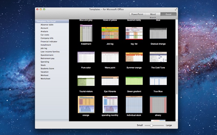Switch to the PowerPoint tab
The height and width of the screenshot is (135, 217).
click(137, 14)
